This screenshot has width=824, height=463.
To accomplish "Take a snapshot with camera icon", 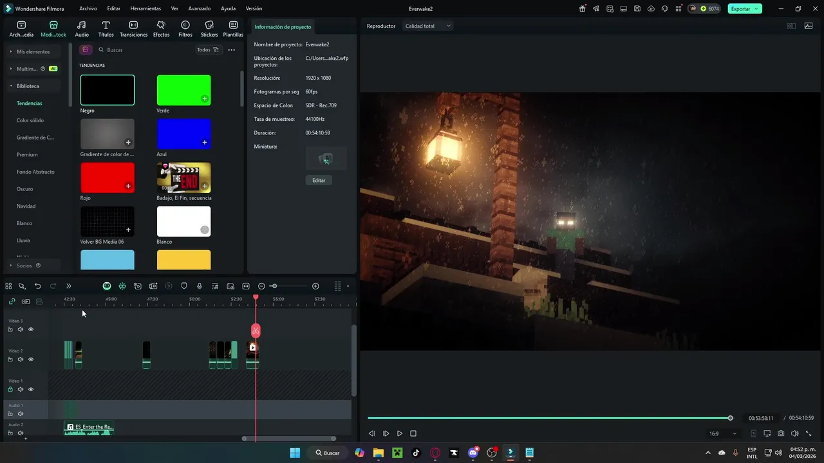I will [781, 434].
